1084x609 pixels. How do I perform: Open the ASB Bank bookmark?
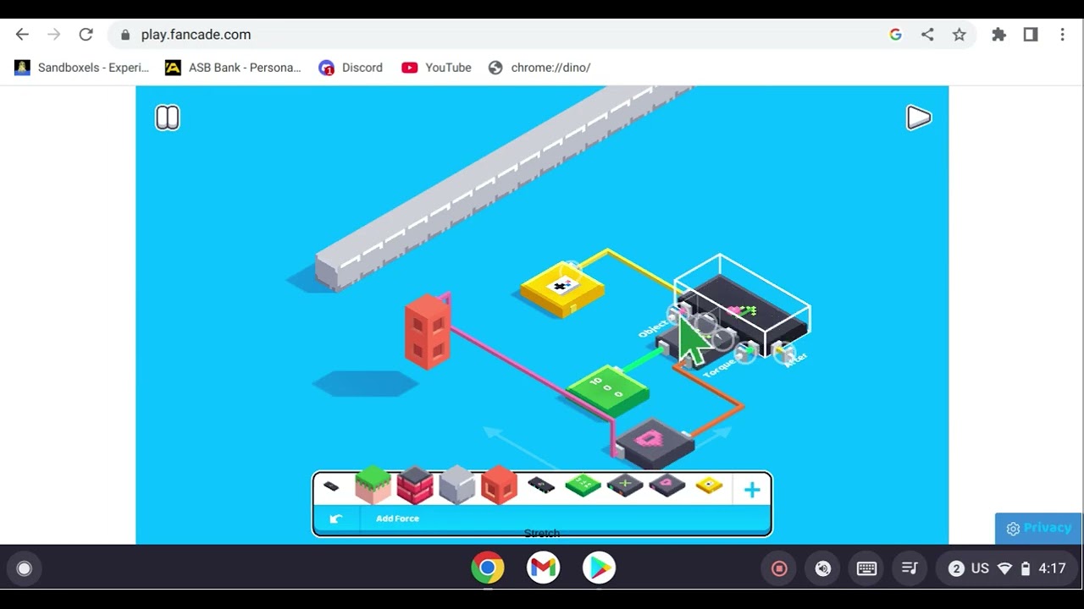[233, 68]
